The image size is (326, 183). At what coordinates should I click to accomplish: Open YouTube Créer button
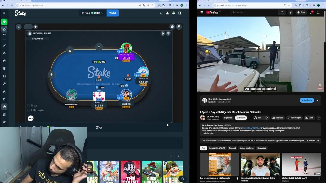click(301, 12)
